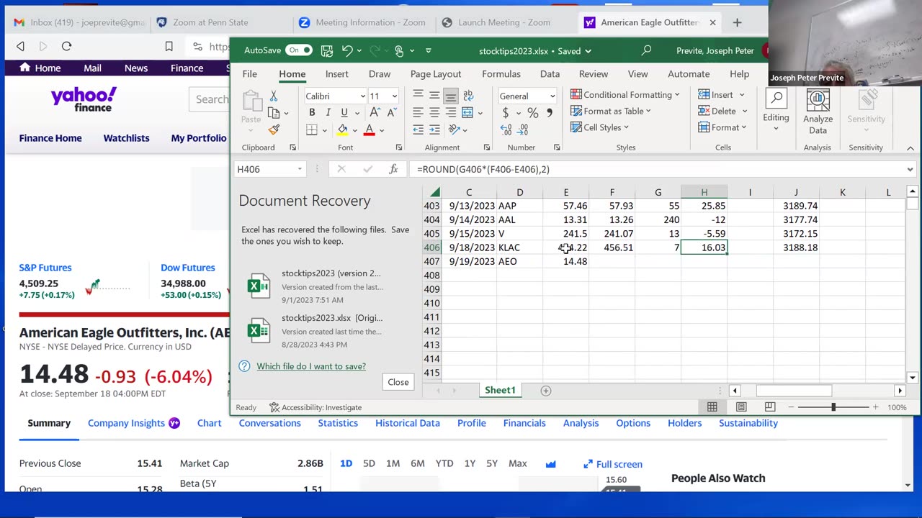Open the File menu in Excel
The height and width of the screenshot is (518, 922).
pyautogui.click(x=249, y=74)
